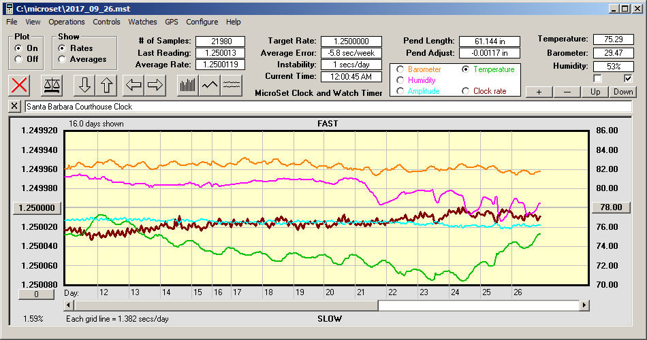
Task: Click the Down button
Action: 623,92
